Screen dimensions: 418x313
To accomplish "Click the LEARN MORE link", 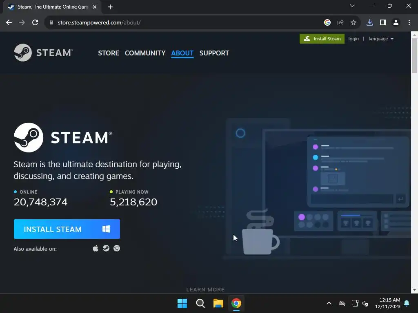I will pyautogui.click(x=205, y=289).
